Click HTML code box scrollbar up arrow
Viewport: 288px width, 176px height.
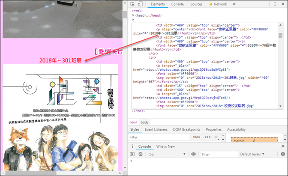[280, 25]
